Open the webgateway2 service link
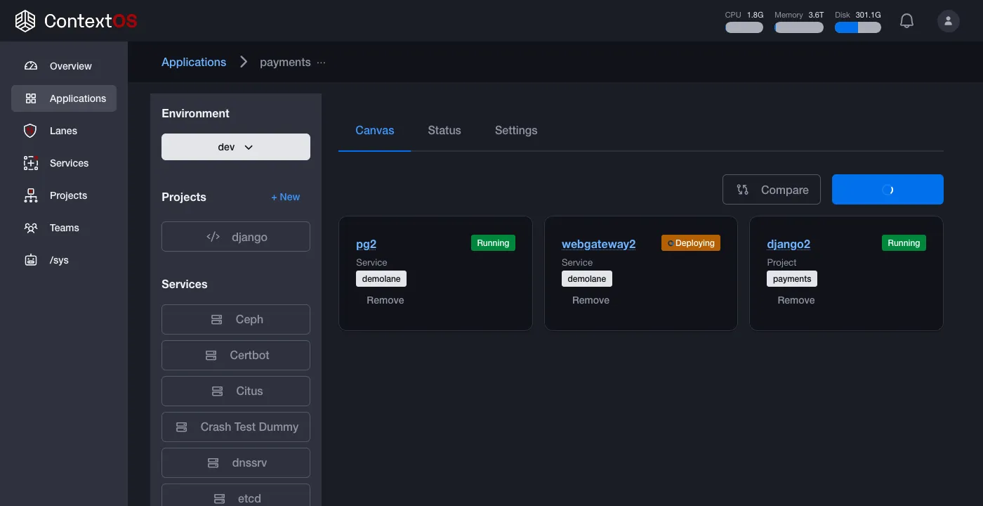The width and height of the screenshot is (983, 506). (x=599, y=244)
